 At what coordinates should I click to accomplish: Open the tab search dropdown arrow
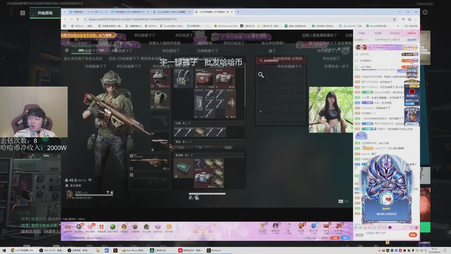[64, 12]
